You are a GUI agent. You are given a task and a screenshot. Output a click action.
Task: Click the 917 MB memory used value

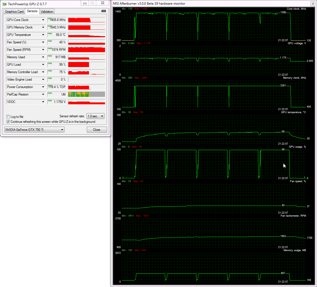(57, 57)
